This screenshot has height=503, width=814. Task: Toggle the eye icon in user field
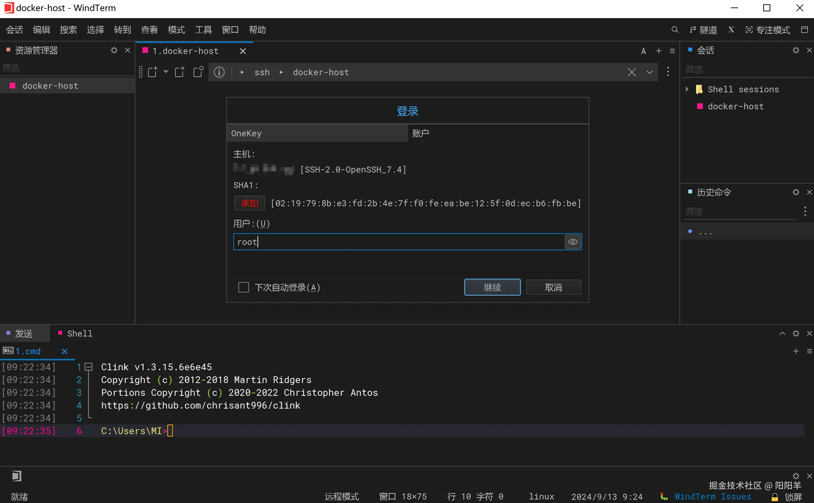(572, 242)
